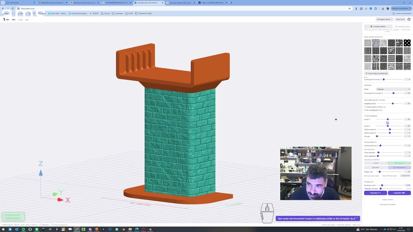Open Calendario Google bookmark

[144, 13]
